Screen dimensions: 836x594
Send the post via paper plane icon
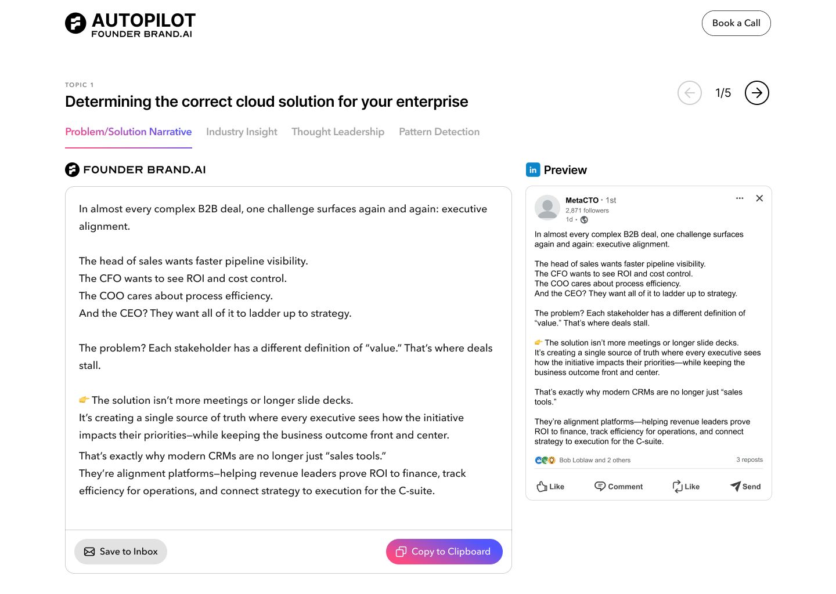point(736,487)
